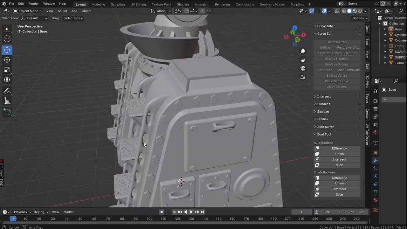Choose the Rotate tool
This screenshot has width=407, height=229.
[7, 60]
